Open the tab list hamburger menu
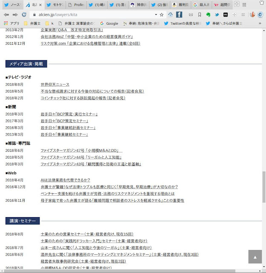 coord(244,5)
